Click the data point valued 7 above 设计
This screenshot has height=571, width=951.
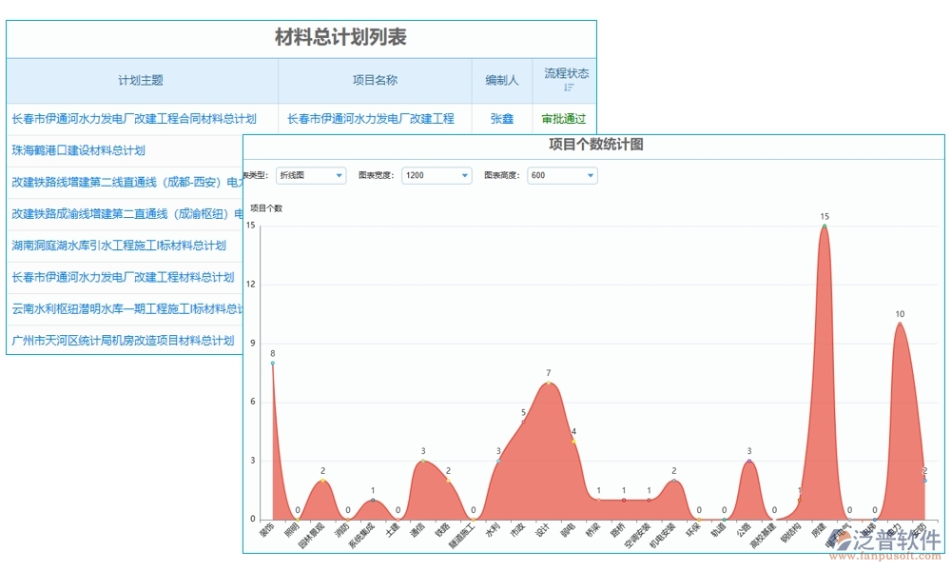point(549,384)
